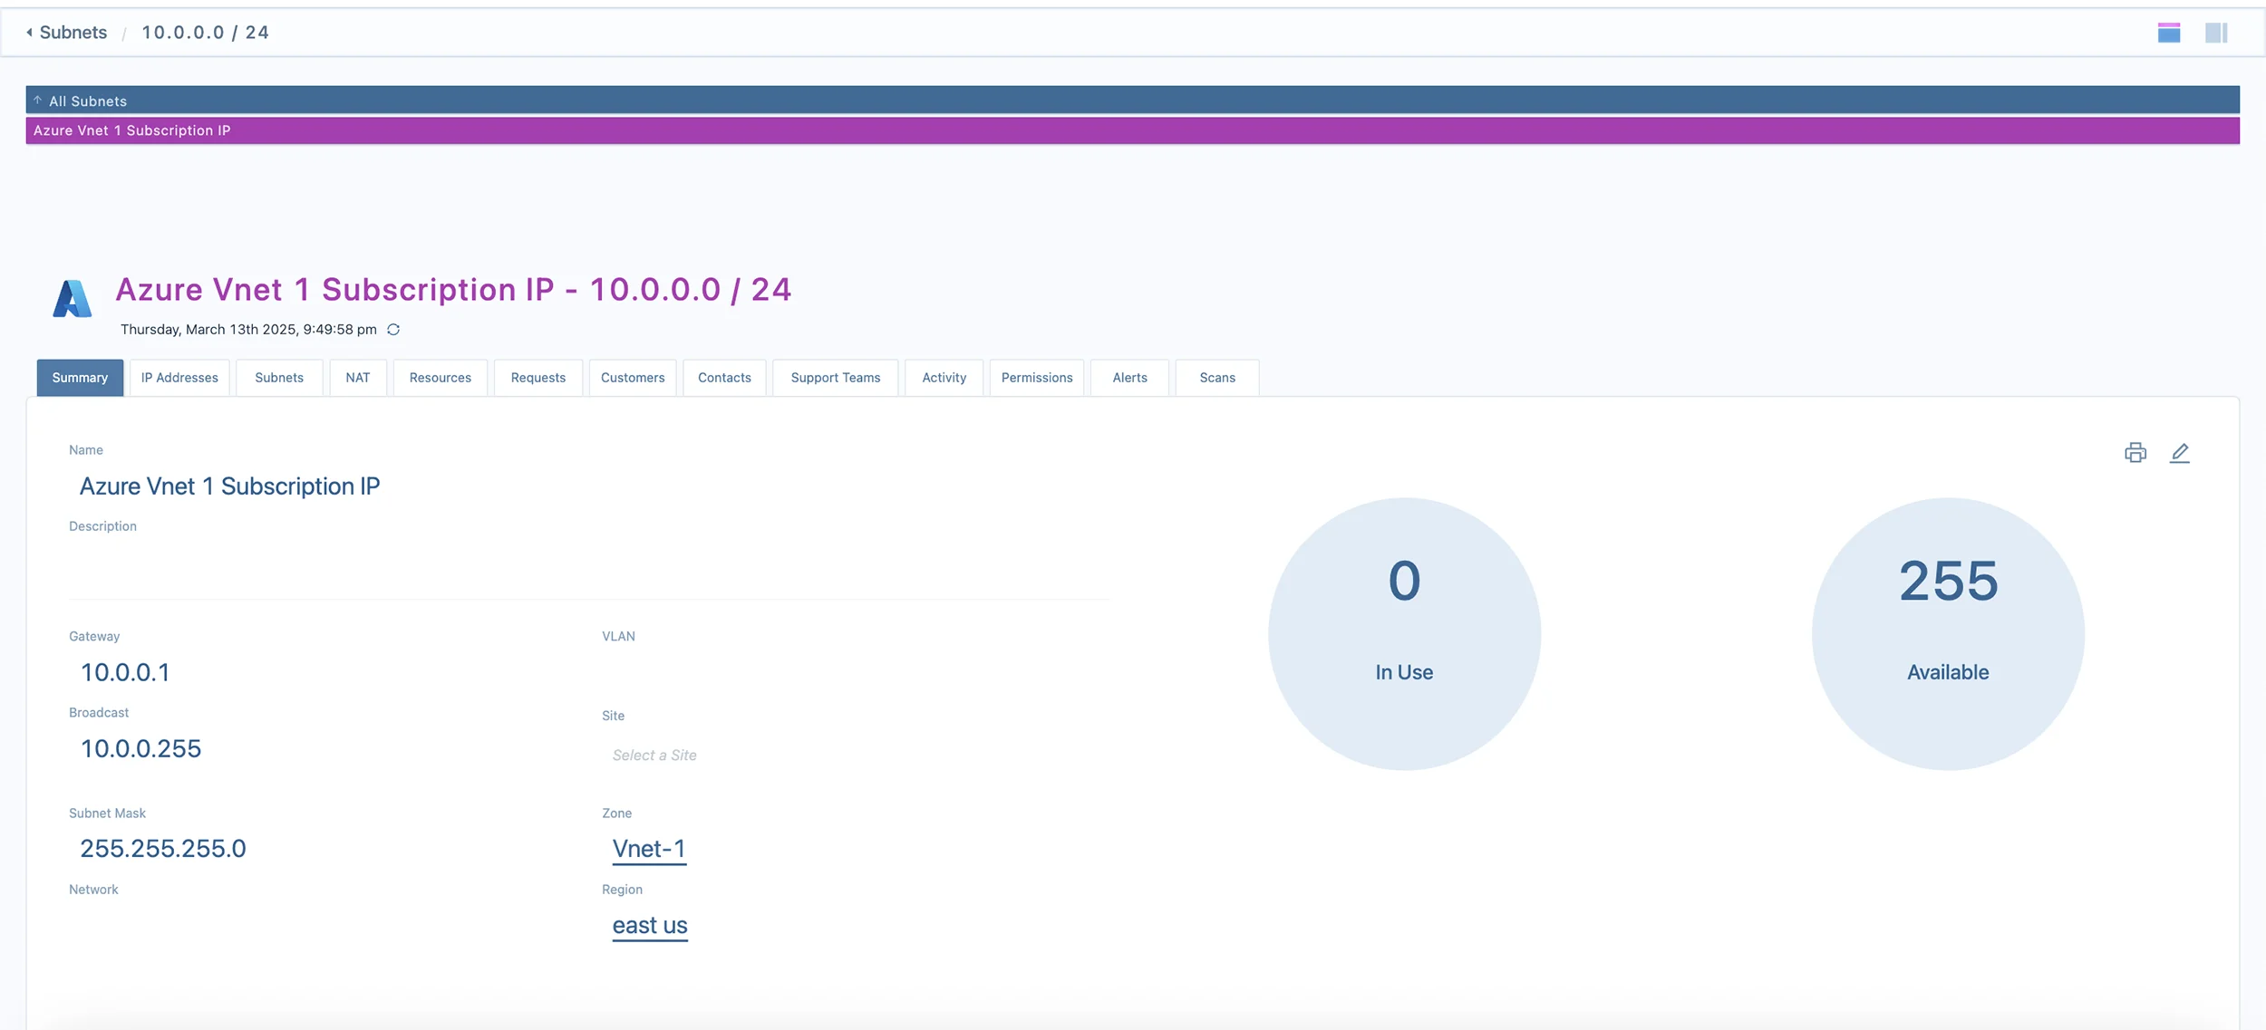
Task: View the Permissions tab
Action: pos(1037,378)
